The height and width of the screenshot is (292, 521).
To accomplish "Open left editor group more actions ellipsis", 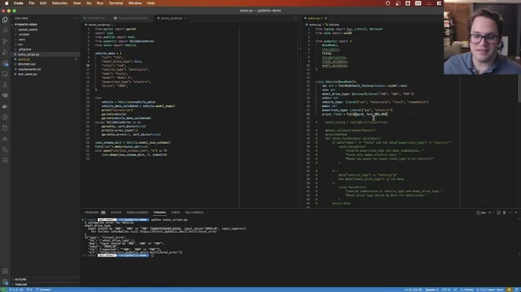I will click(295, 18).
